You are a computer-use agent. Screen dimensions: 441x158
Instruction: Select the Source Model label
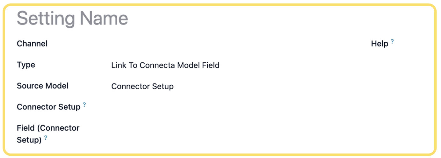pyautogui.click(x=43, y=86)
